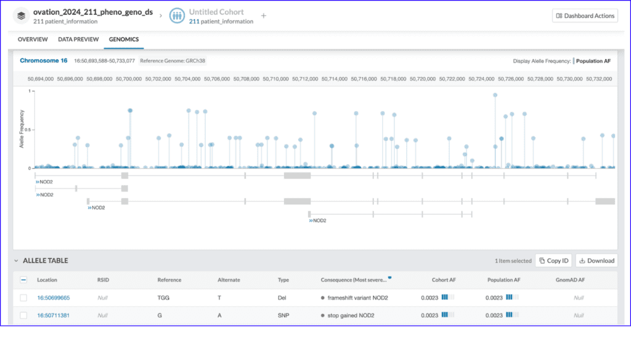Click the TGG reference cell
This screenshot has height=351, width=631.
click(163, 298)
